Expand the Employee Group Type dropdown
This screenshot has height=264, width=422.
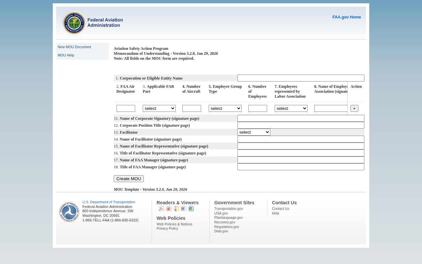225,109
